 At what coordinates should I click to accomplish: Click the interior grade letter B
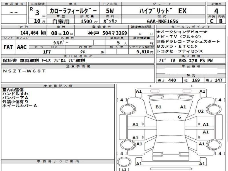(x=221, y=21)
